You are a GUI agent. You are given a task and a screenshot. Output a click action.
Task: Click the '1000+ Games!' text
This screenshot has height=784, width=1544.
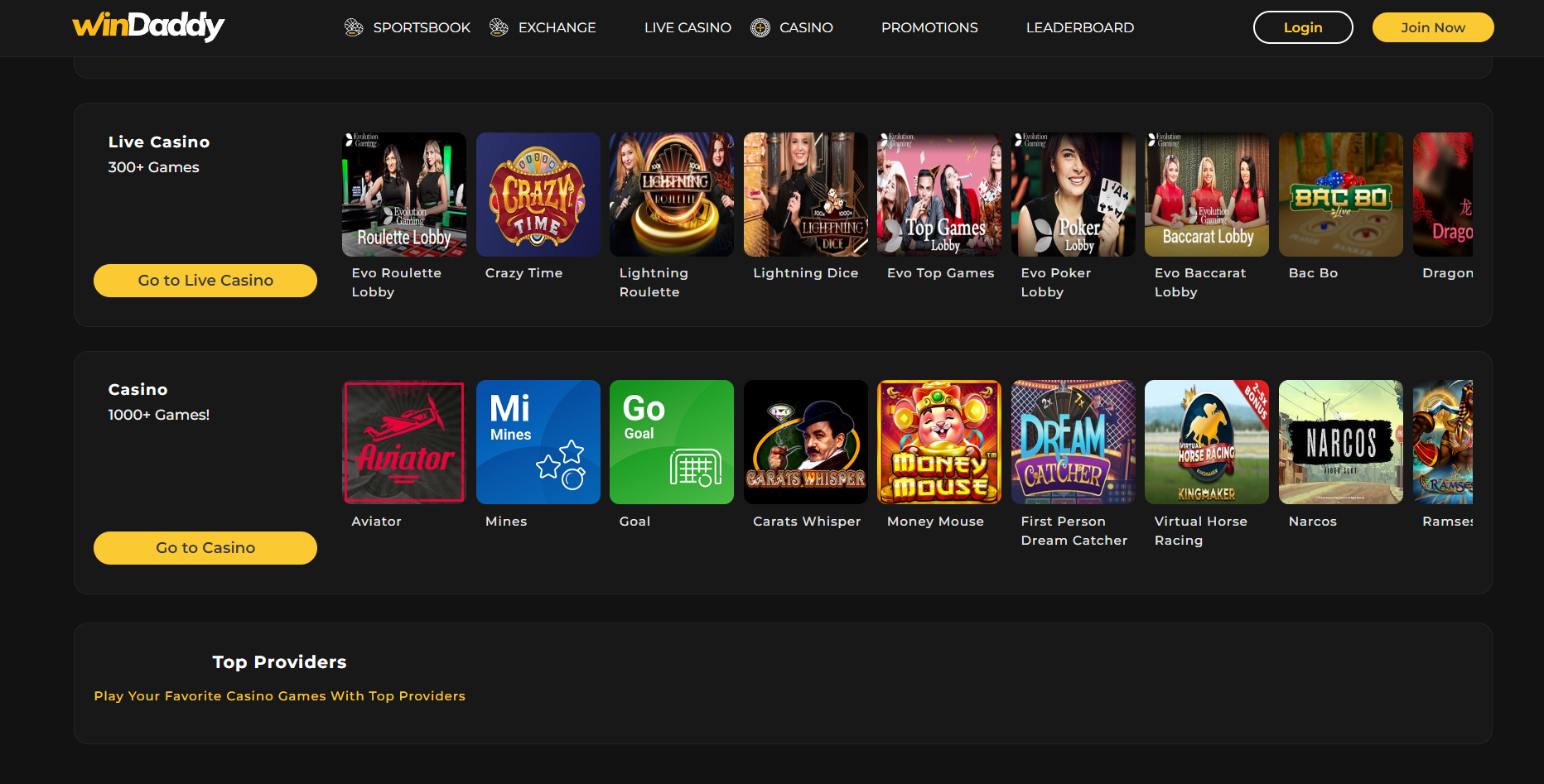[x=159, y=415]
